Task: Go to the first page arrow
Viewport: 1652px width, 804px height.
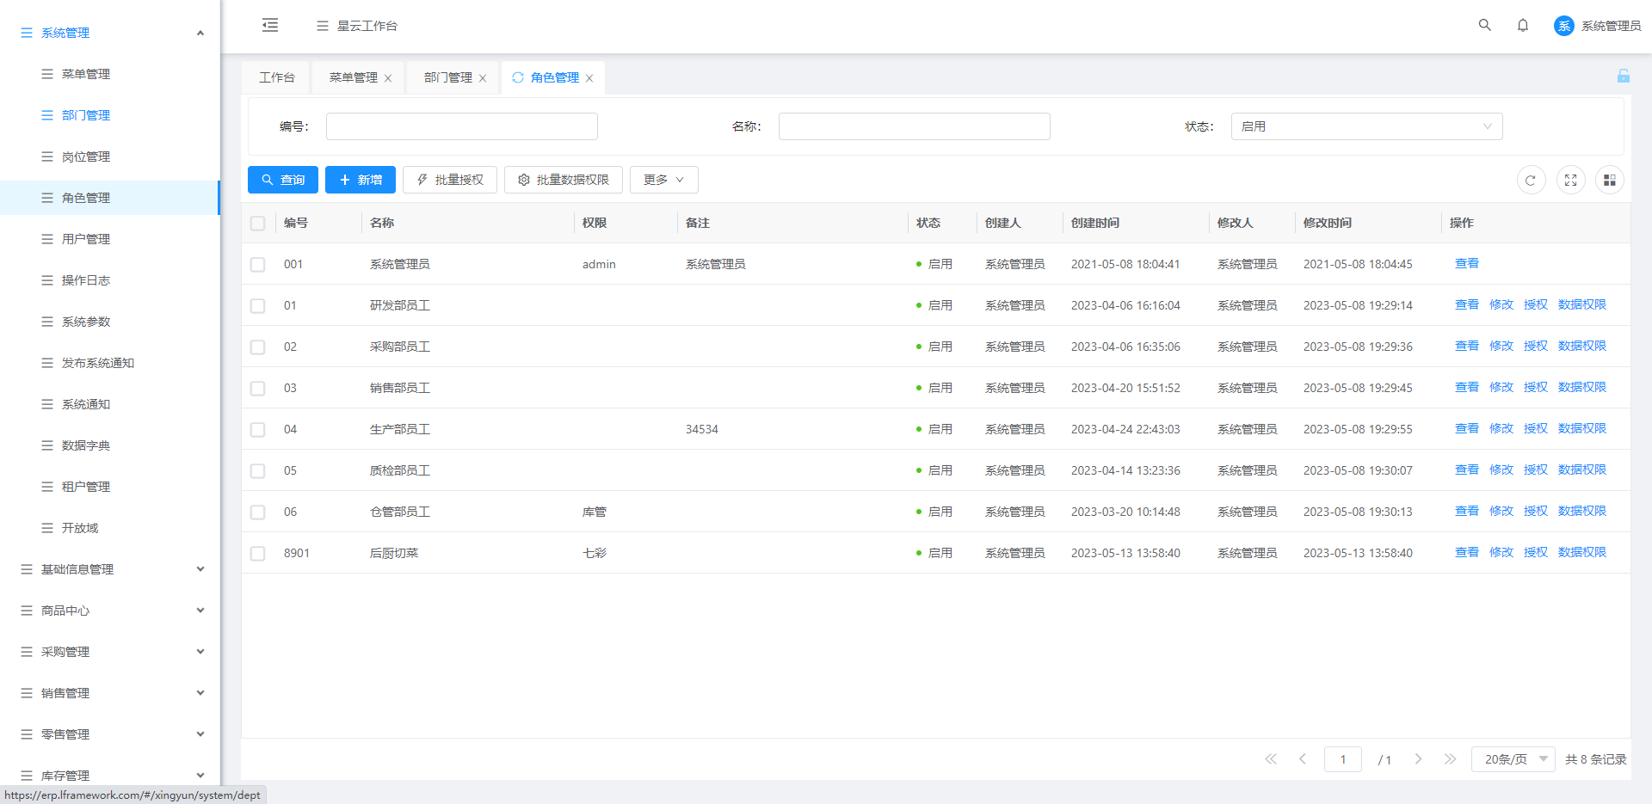Action: click(x=1271, y=759)
